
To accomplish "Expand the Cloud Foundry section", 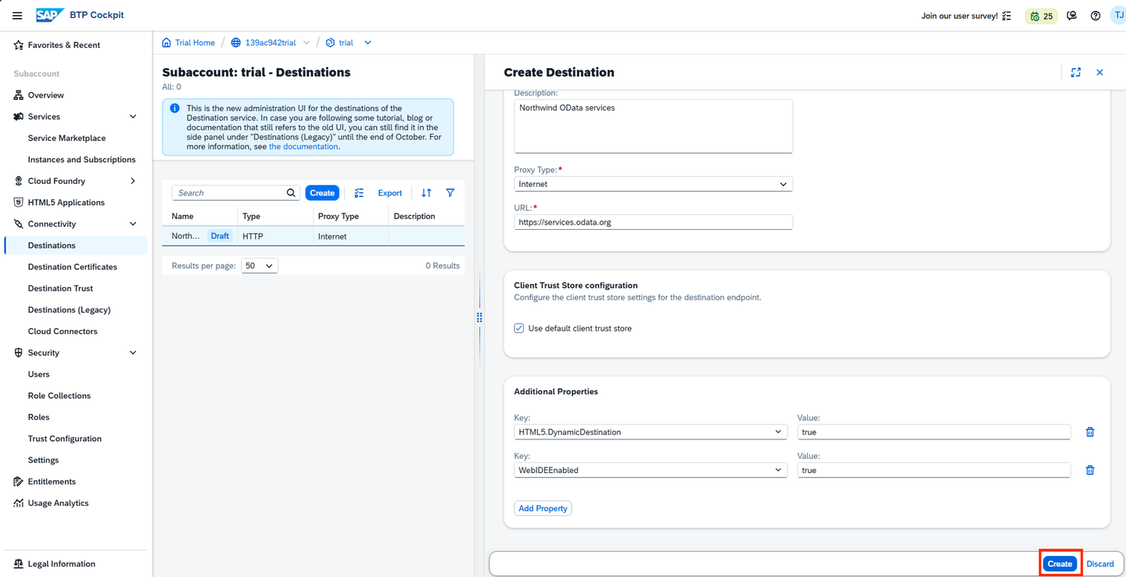I will [133, 181].
